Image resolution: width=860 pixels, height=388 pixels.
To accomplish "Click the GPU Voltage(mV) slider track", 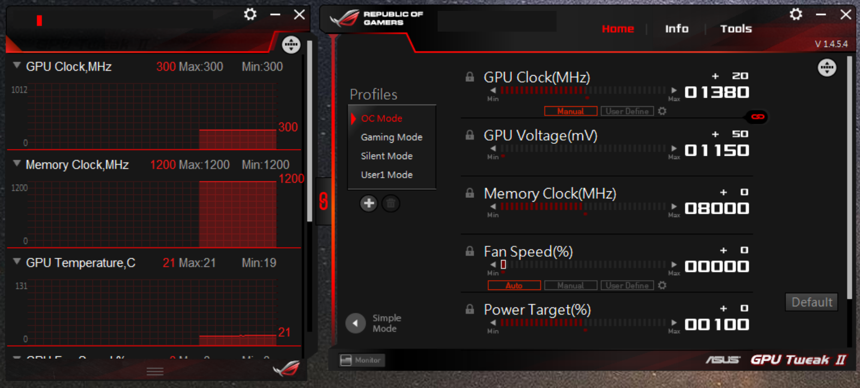I will click(x=583, y=148).
